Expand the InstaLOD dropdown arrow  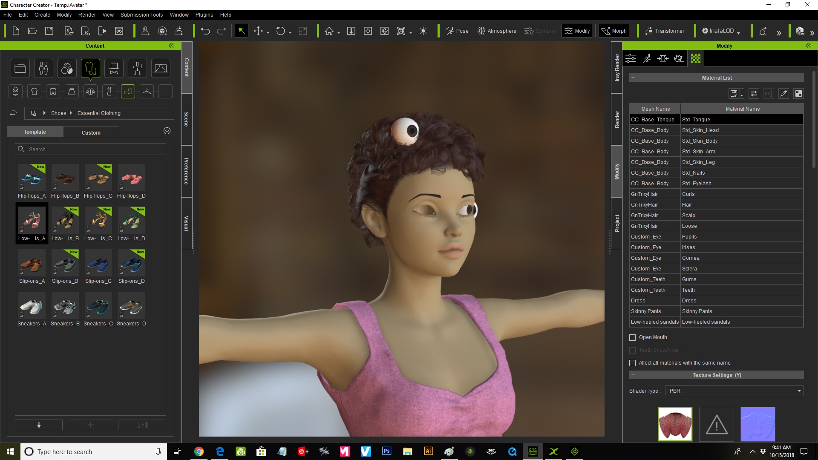click(x=738, y=32)
